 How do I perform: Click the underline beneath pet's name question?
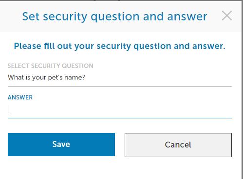(120, 86)
